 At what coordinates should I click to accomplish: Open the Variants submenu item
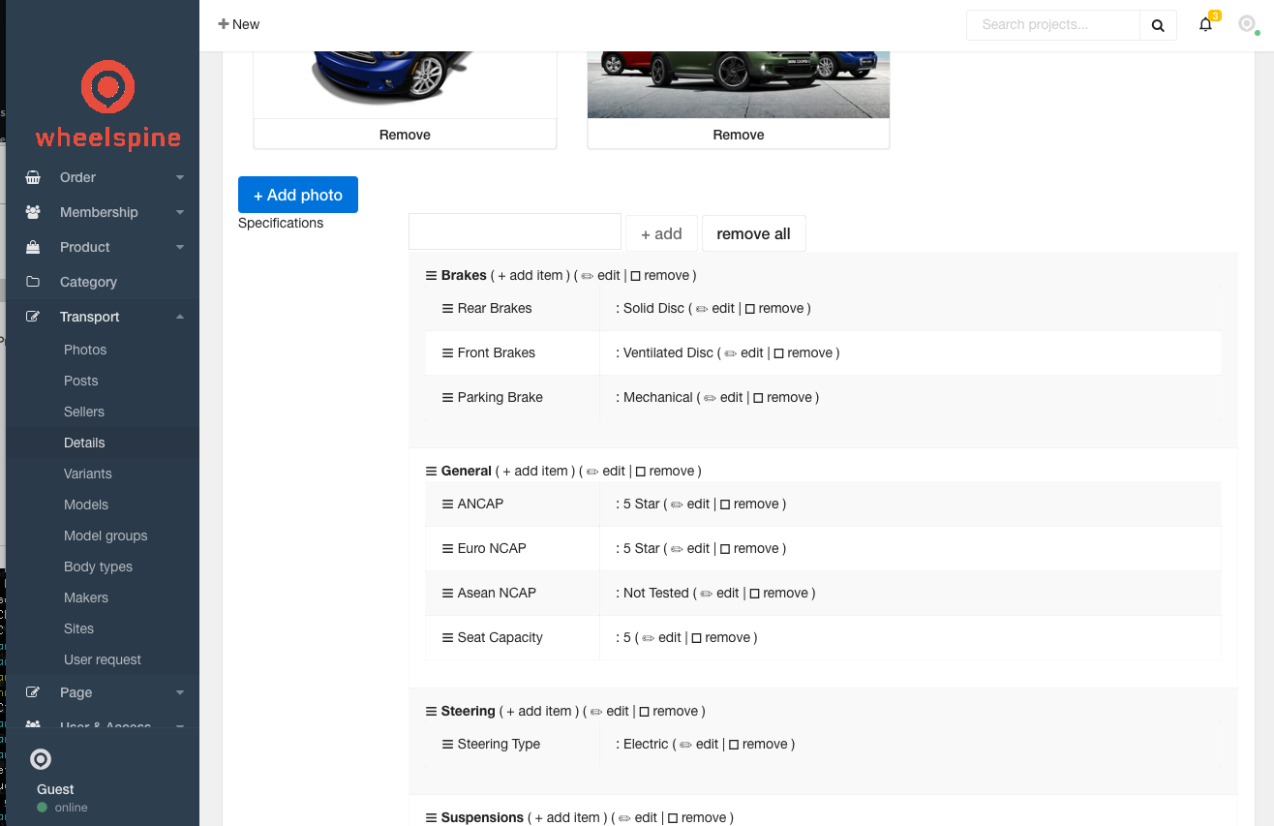click(88, 474)
